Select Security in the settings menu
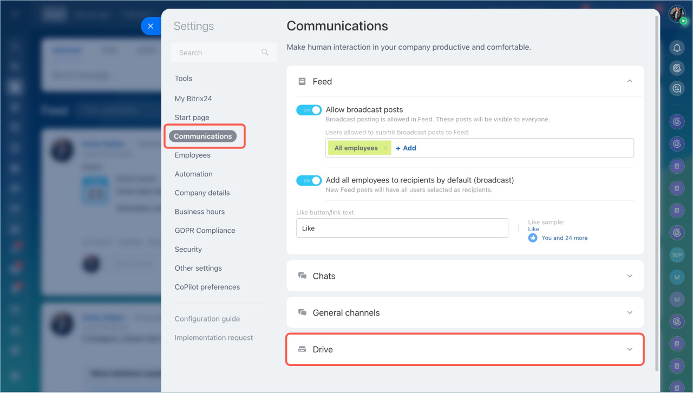The width and height of the screenshot is (693, 393). pos(188,250)
